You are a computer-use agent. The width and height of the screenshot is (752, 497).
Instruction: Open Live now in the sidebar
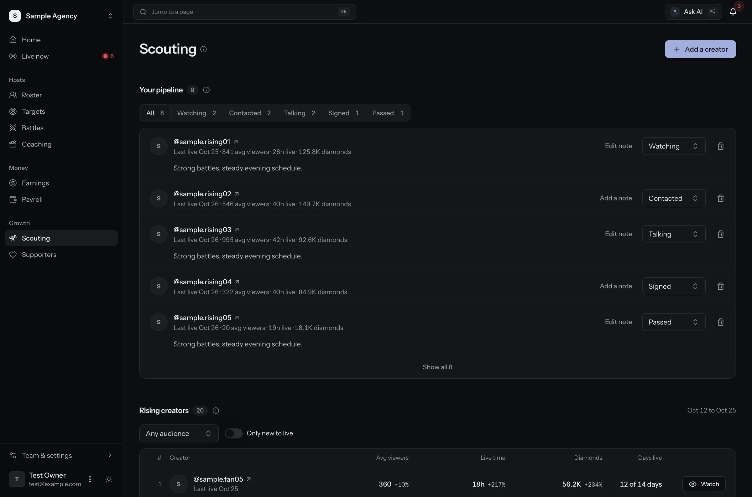point(61,56)
